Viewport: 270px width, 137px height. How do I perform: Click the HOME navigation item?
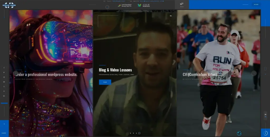[256, 4]
